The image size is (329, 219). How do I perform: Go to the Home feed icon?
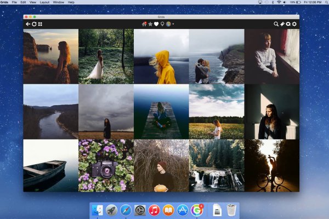click(144, 24)
